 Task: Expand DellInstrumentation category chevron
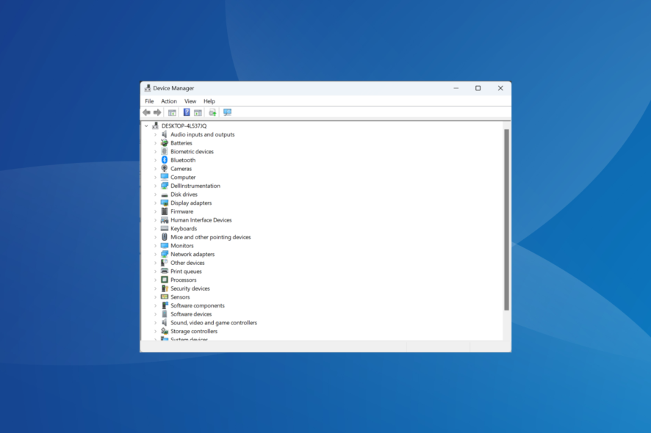156,186
